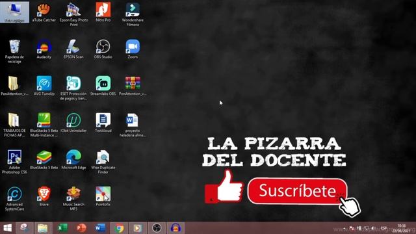Open the volume control in system tray

click(x=373, y=228)
